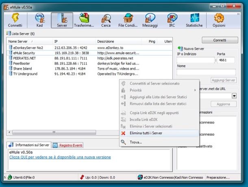Click the IP o Indirizzo input field
The width and height of the screenshot is (248, 187).
196,60
